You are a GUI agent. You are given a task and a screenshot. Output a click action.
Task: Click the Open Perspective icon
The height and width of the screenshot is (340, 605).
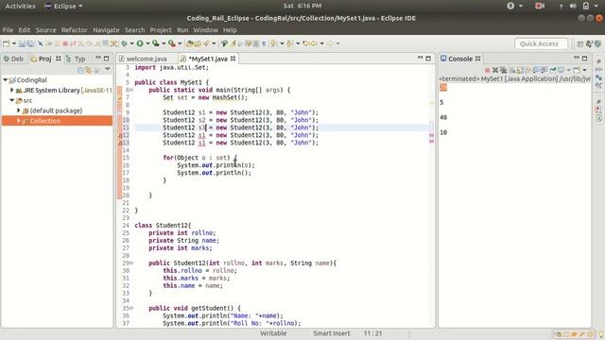click(x=579, y=44)
